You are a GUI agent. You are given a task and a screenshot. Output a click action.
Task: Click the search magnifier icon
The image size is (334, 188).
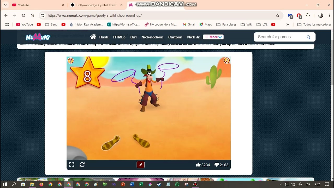[308, 37]
